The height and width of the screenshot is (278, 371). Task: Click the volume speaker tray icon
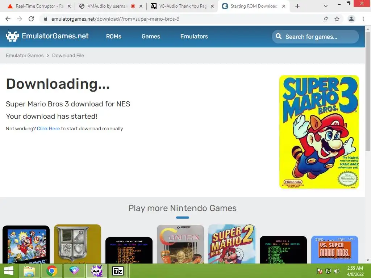(x=337, y=271)
